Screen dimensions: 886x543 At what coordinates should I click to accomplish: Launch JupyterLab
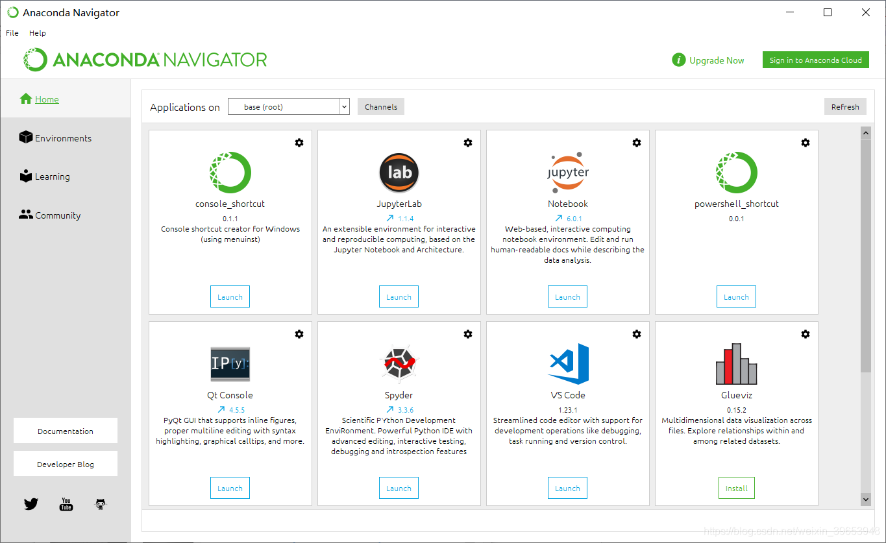[x=399, y=296]
